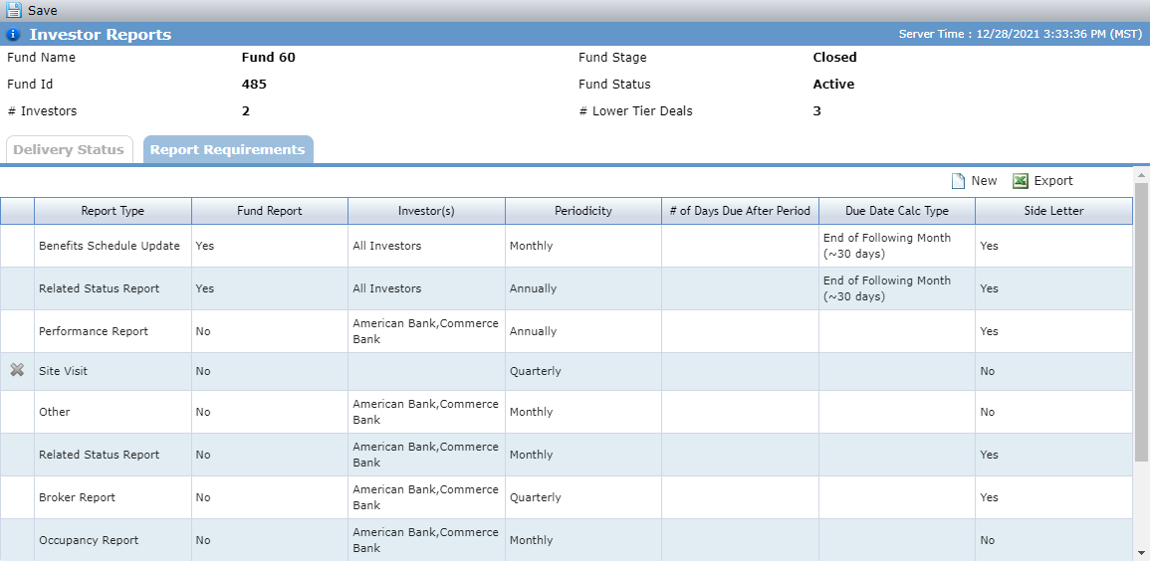Image resolution: width=1150 pixels, height=561 pixels.
Task: Click Quarterly in the Broker Report row
Action: (x=536, y=497)
